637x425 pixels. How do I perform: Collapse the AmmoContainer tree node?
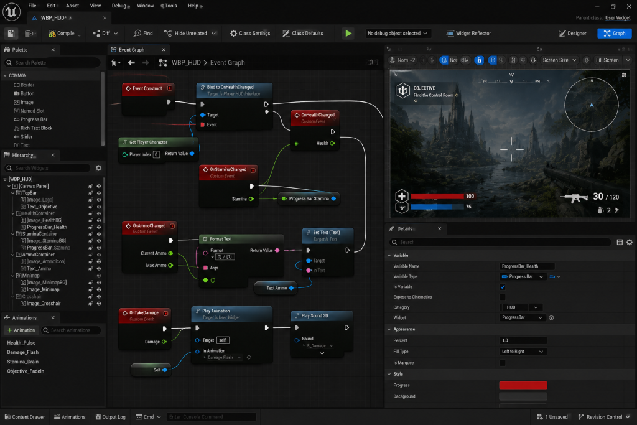pos(12,255)
